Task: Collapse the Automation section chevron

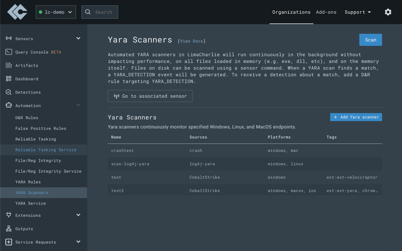Action: pos(78,105)
